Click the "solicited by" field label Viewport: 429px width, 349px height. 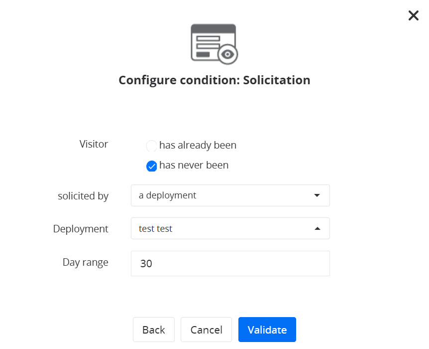(83, 196)
